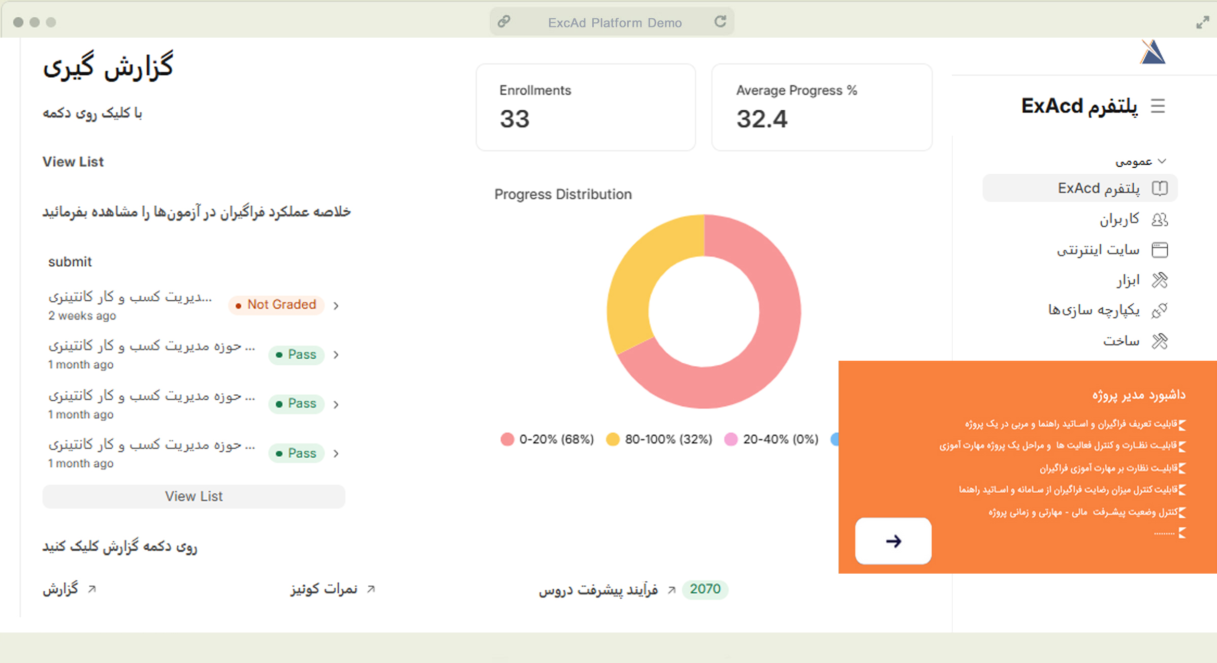Select the browser window icon for سایت اینترنتی
Image resolution: width=1217 pixels, height=663 pixels.
(x=1160, y=250)
